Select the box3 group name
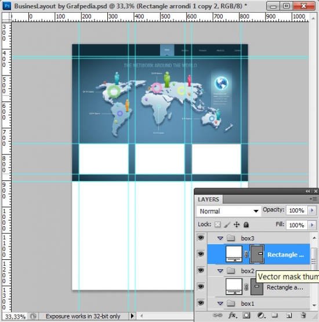Screen dimensions: 319x322 [248, 238]
